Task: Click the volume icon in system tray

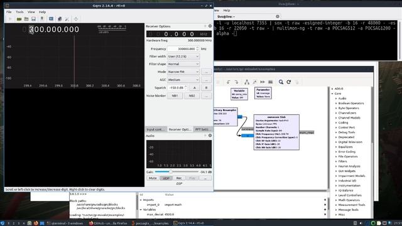Action: point(361,223)
